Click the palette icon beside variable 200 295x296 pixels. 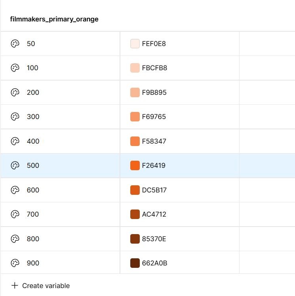click(15, 92)
